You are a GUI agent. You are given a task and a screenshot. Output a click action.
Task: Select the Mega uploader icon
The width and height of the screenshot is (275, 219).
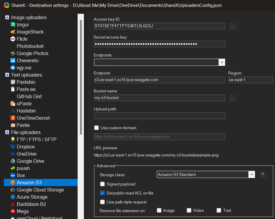13,212
